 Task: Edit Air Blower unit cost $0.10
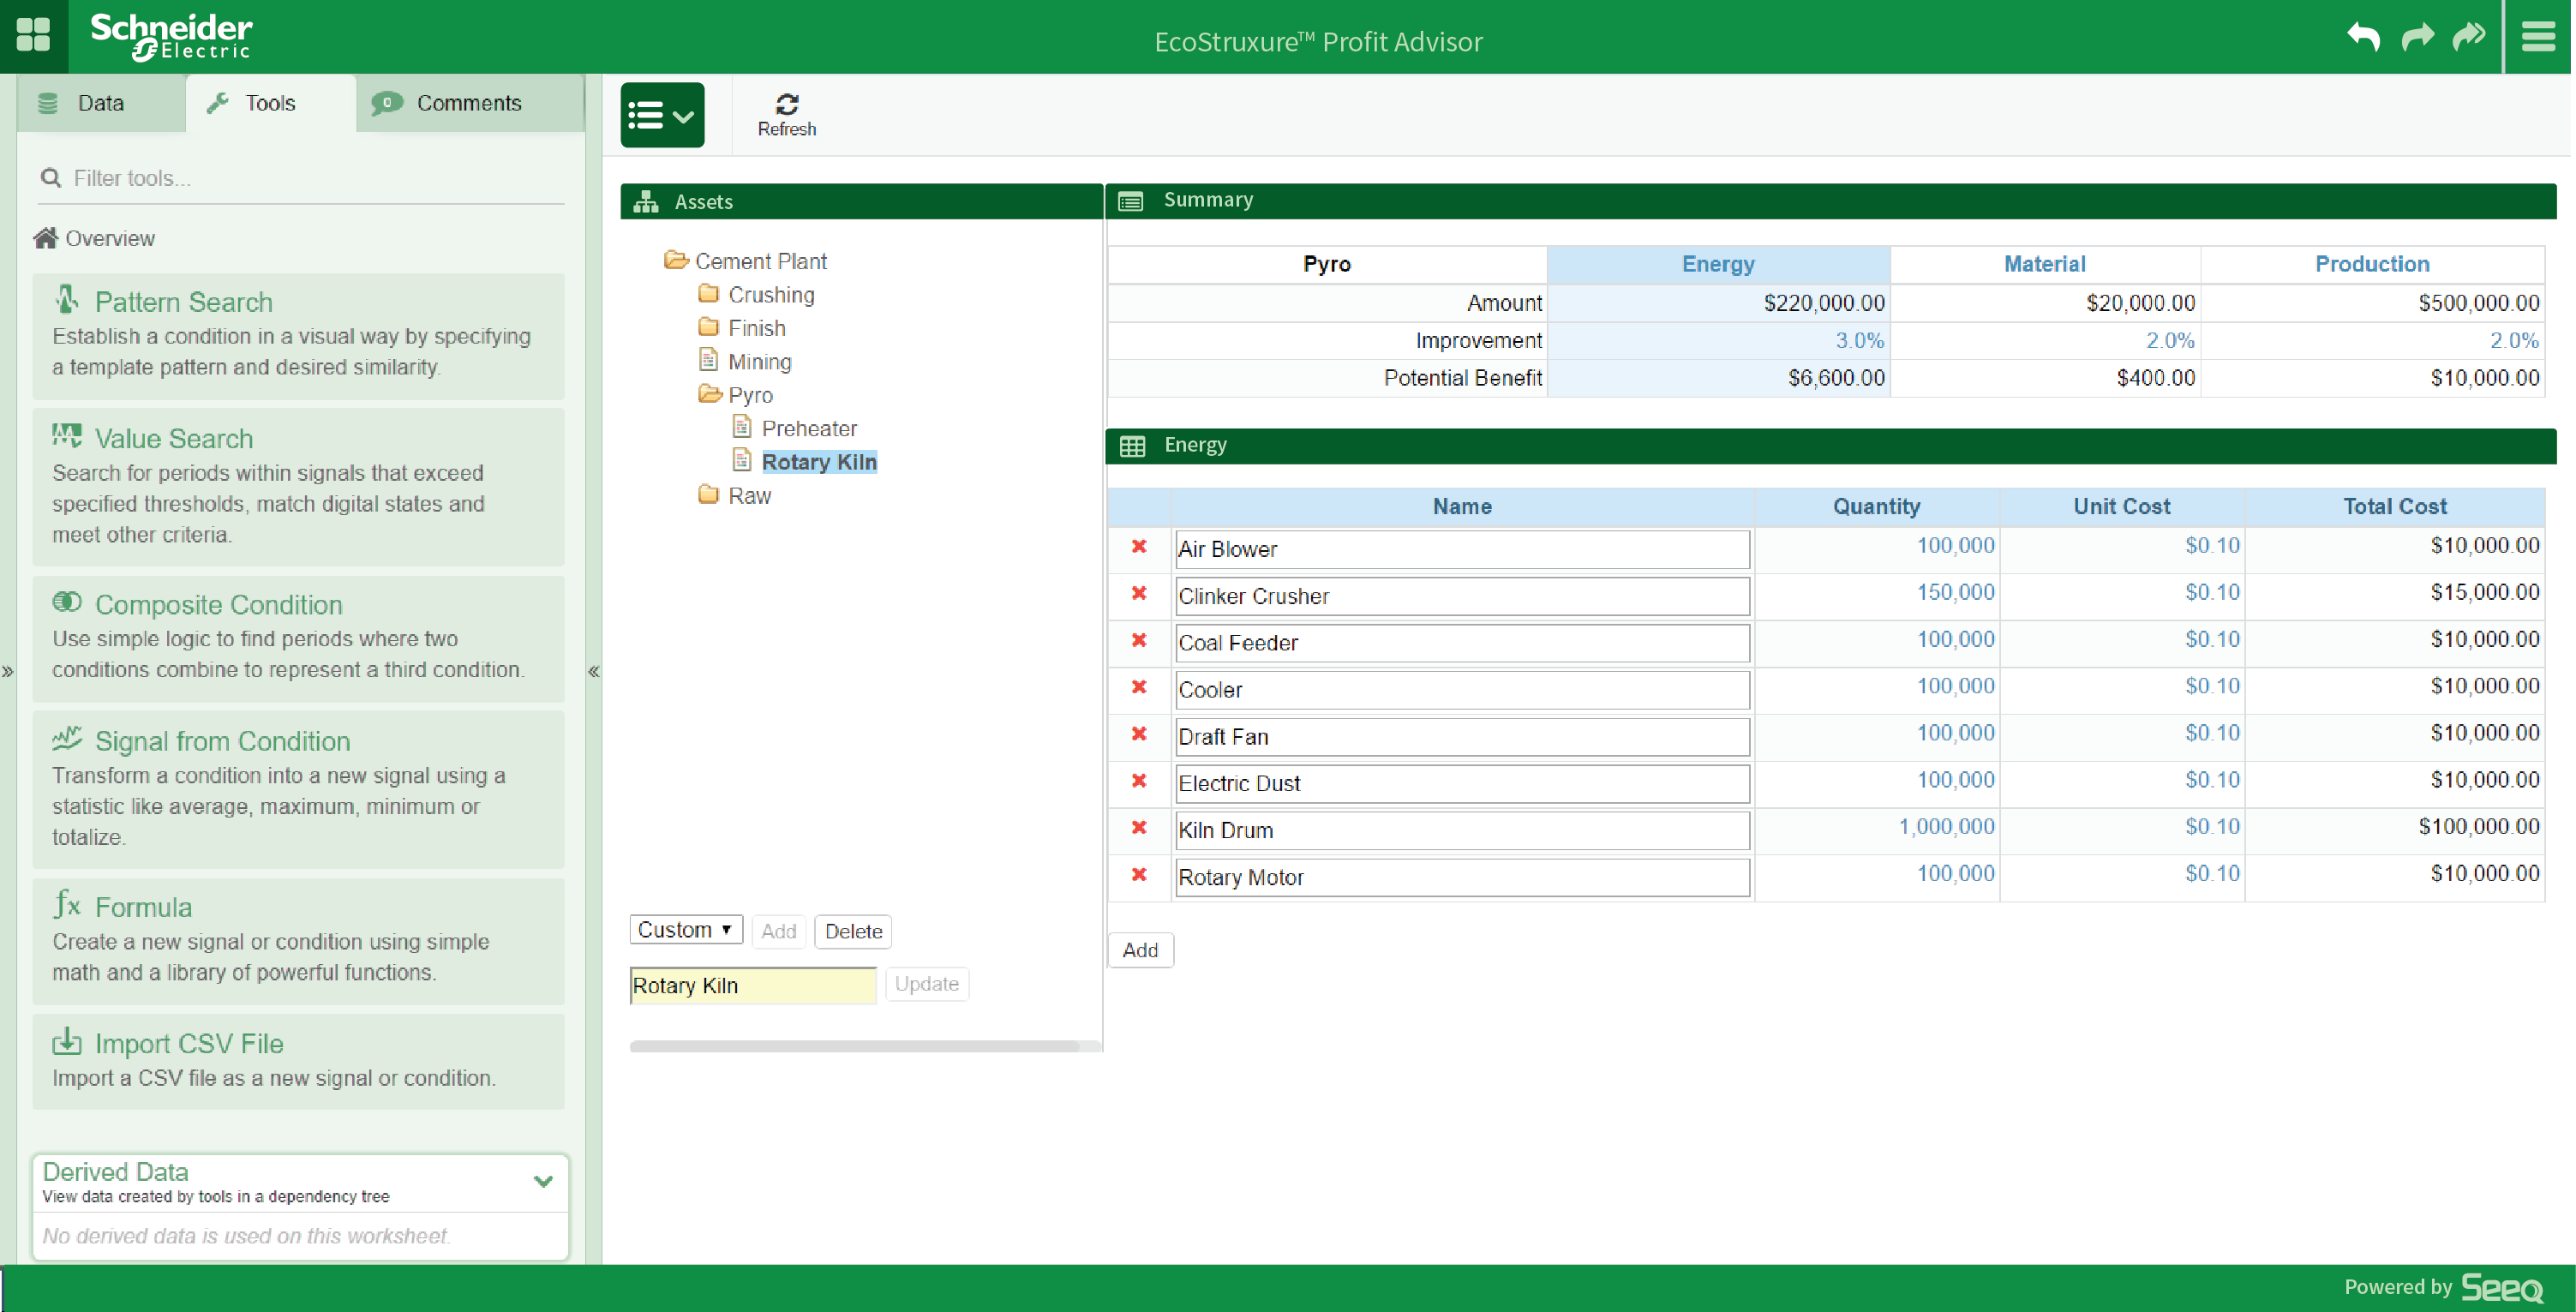tap(2212, 545)
